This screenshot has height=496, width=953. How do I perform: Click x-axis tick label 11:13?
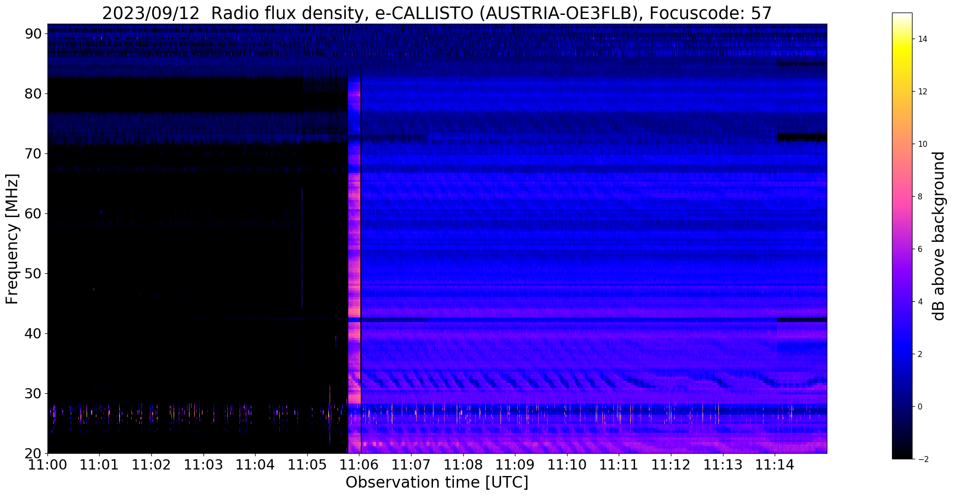[723, 464]
